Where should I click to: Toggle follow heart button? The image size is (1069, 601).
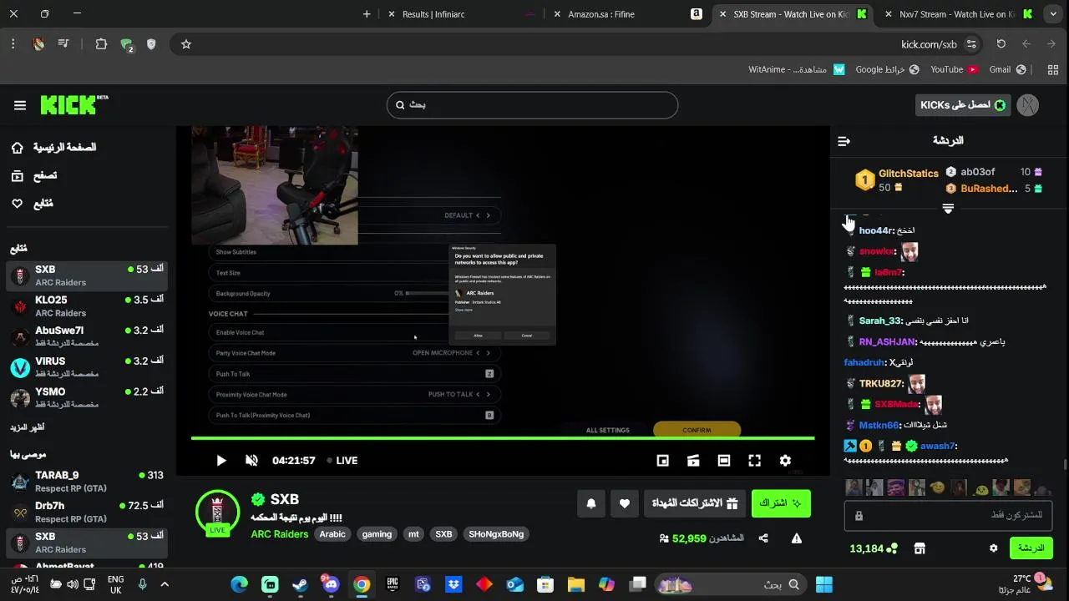coord(625,503)
